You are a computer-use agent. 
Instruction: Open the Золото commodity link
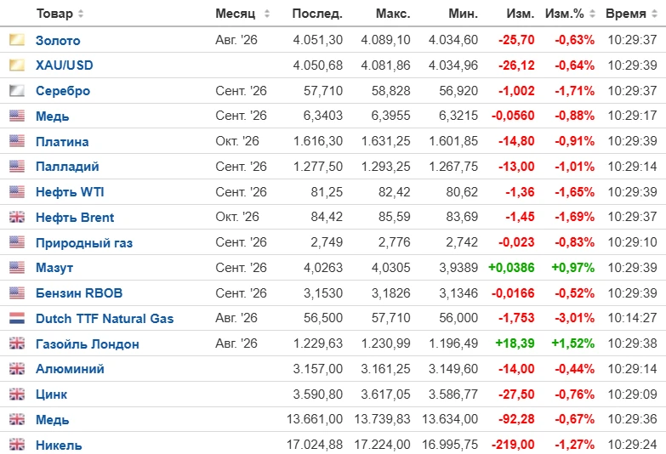click(x=58, y=40)
